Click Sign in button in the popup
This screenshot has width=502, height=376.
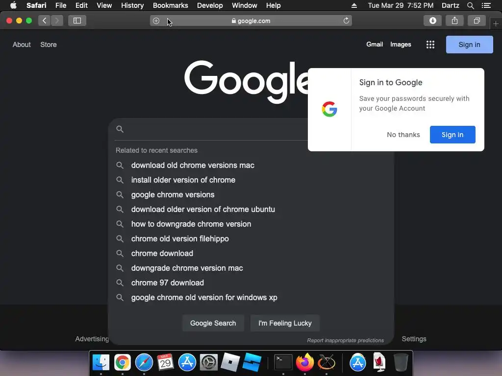pos(452,135)
